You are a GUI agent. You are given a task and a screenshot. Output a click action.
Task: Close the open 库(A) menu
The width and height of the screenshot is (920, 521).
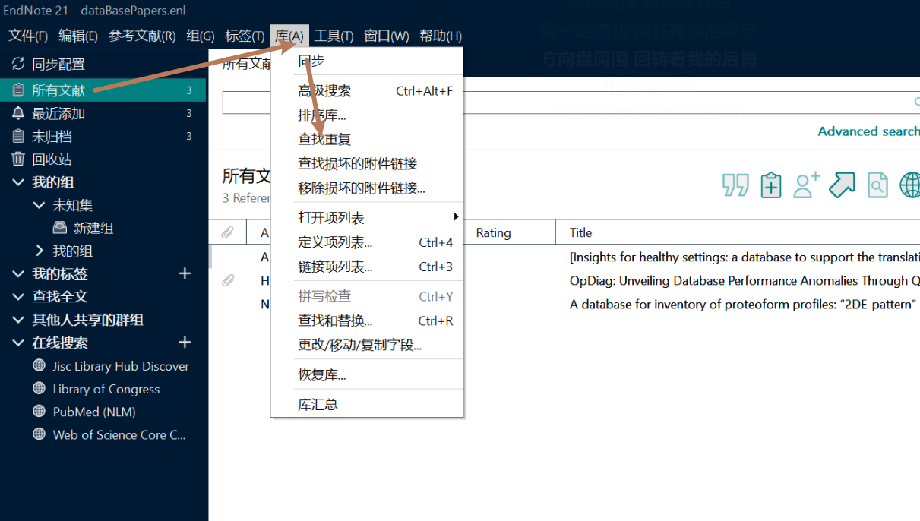tap(289, 36)
